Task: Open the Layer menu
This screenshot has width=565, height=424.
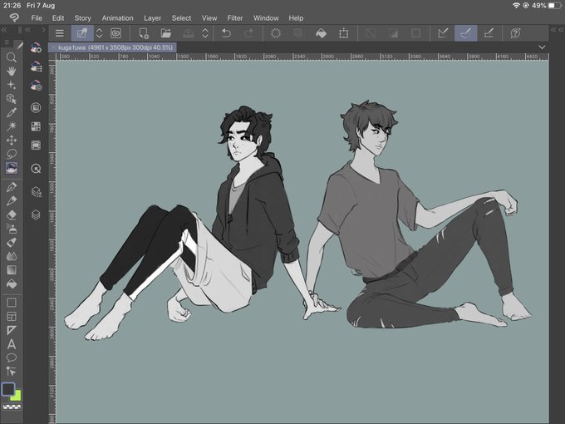Action: pyautogui.click(x=152, y=18)
